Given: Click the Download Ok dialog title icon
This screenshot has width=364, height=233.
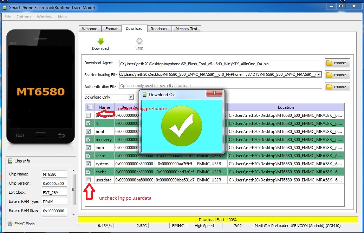Looking at the screenshot, I should pos(145,95).
